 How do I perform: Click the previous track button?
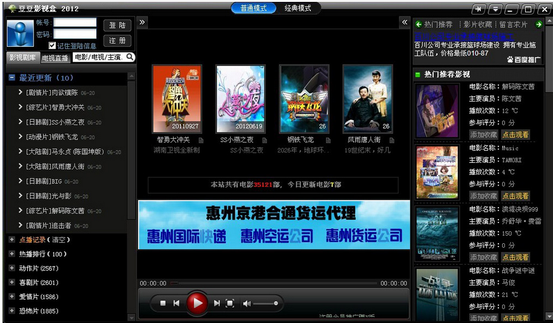177,303
